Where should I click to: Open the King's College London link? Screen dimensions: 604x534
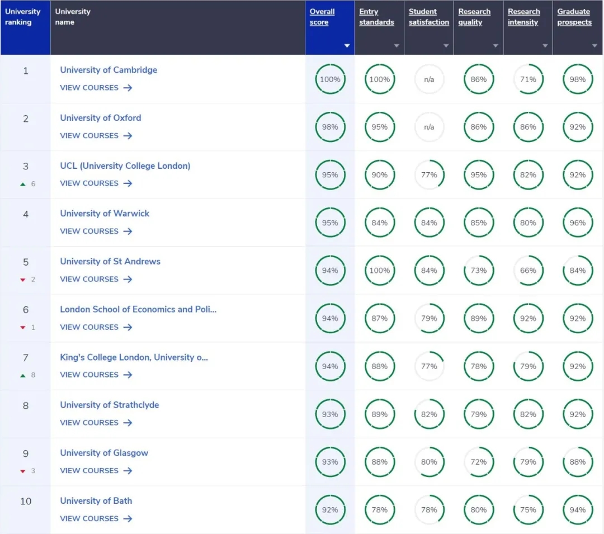click(x=134, y=357)
